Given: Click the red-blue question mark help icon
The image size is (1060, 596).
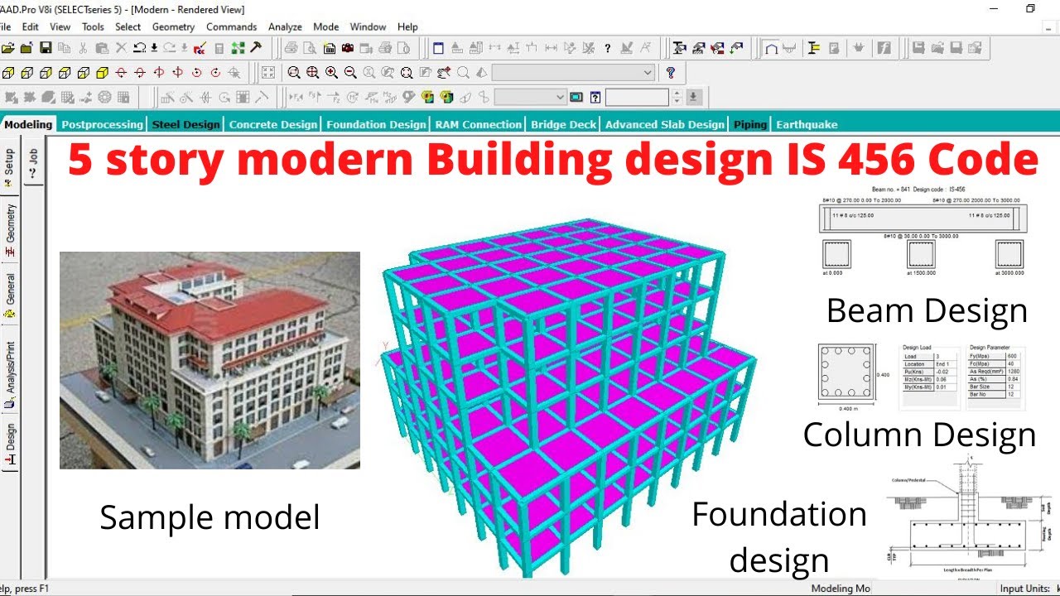Looking at the screenshot, I should pyautogui.click(x=671, y=73).
